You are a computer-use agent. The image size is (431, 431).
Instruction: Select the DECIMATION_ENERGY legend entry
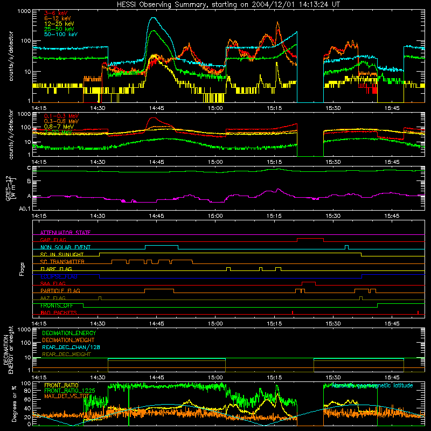(x=69, y=333)
